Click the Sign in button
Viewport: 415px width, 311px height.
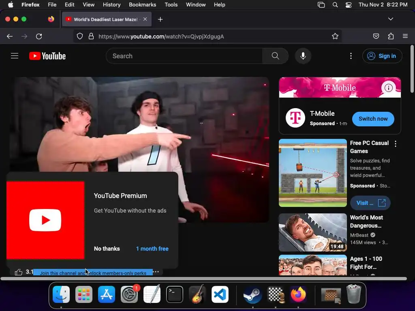[x=382, y=56]
